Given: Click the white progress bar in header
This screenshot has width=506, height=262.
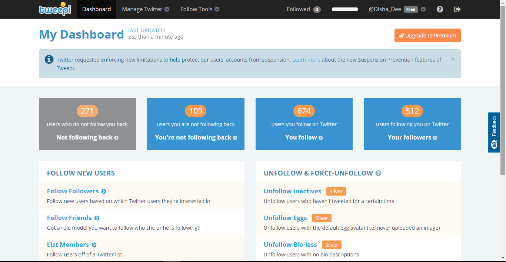Looking at the screenshot, I should pos(345,9).
